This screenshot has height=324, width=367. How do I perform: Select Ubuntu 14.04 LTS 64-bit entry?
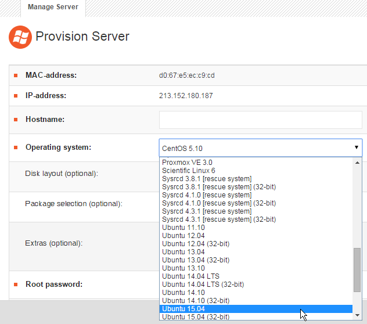(256, 276)
